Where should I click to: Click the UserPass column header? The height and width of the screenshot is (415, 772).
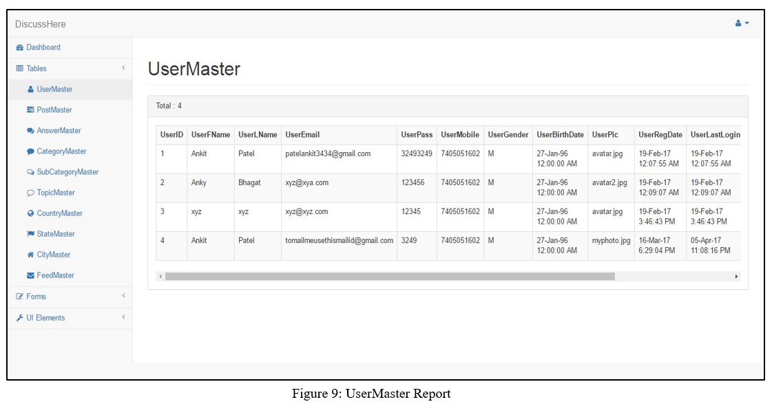pyautogui.click(x=417, y=135)
